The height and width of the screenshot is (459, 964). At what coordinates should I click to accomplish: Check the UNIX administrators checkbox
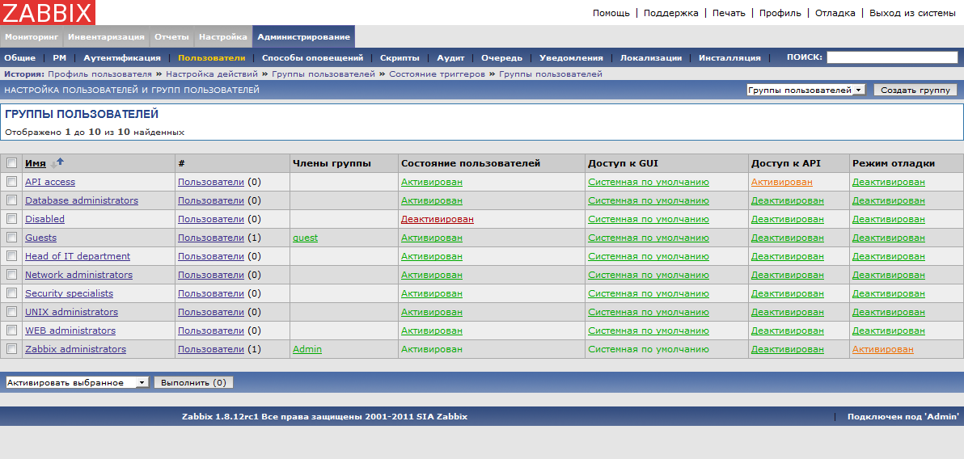point(11,312)
